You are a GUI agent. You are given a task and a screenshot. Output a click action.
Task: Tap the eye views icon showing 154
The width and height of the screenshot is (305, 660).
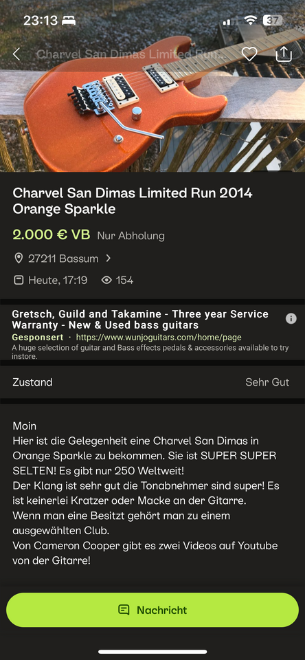(107, 280)
